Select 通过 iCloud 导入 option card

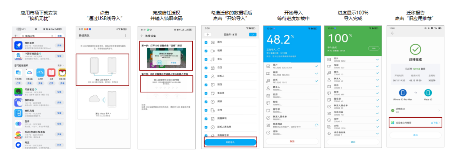[x=103, y=104]
